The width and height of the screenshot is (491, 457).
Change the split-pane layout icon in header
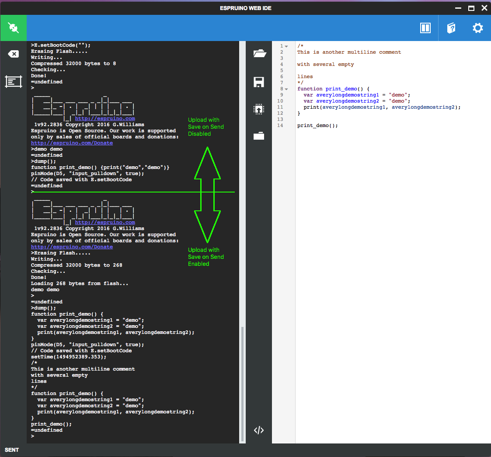coord(425,28)
